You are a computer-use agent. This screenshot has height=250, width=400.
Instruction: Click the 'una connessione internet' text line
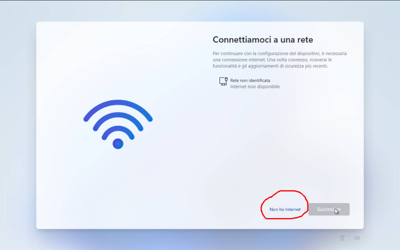[272, 60]
